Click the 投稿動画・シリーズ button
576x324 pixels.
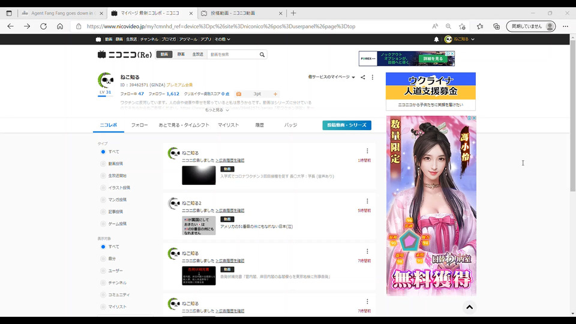347,125
